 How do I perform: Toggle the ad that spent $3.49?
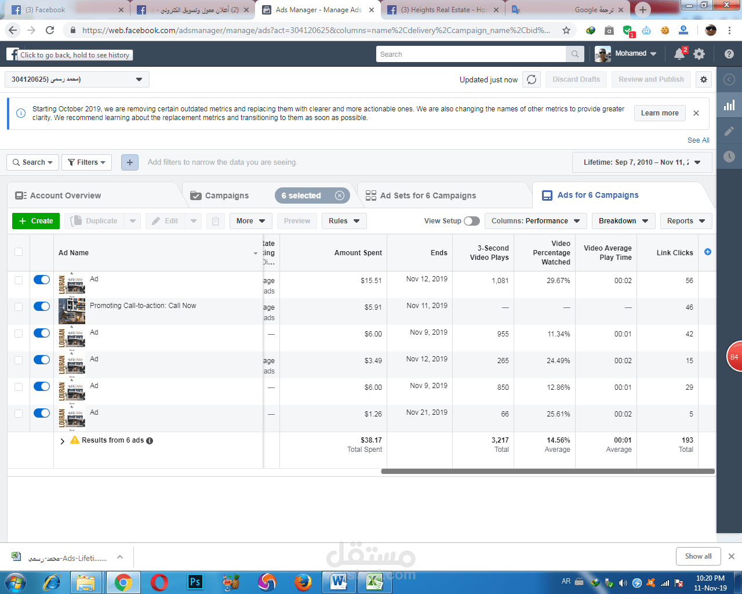(x=42, y=360)
